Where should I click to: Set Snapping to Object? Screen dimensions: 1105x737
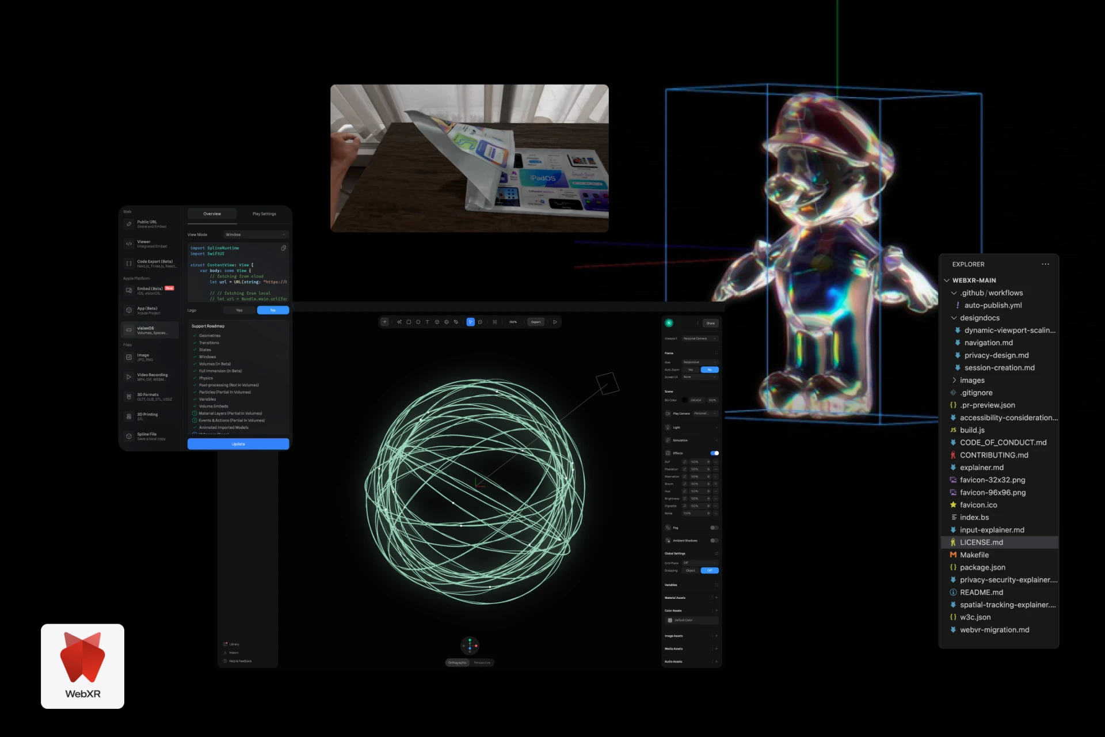pos(691,571)
